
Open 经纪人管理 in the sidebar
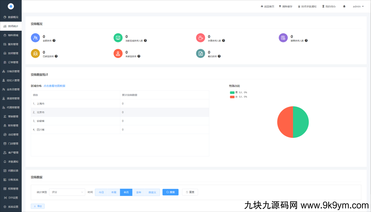(11, 80)
